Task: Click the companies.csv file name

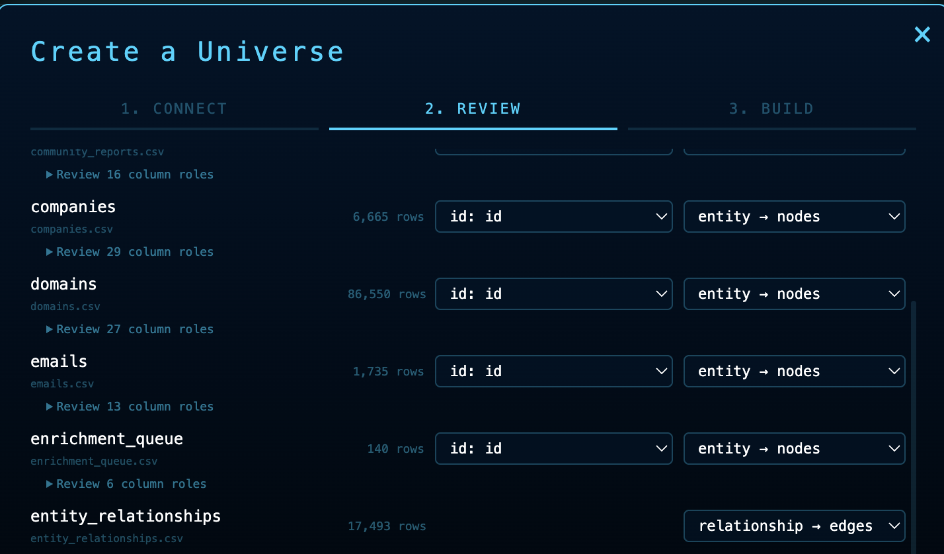Action: coord(71,229)
